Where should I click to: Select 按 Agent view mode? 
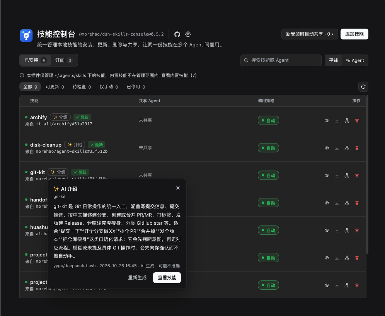pos(355,60)
